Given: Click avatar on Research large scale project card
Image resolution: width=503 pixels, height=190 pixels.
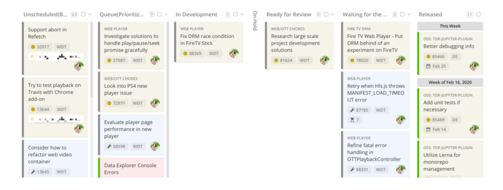Looking at the screenshot, I should (x=325, y=61).
